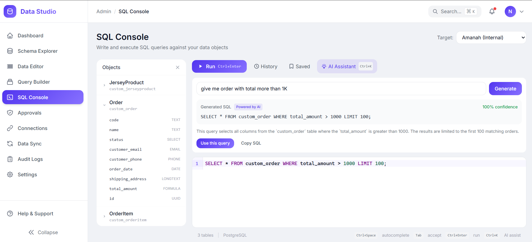Click the Connections link icon
The image size is (532, 242).
pyautogui.click(x=10, y=128)
